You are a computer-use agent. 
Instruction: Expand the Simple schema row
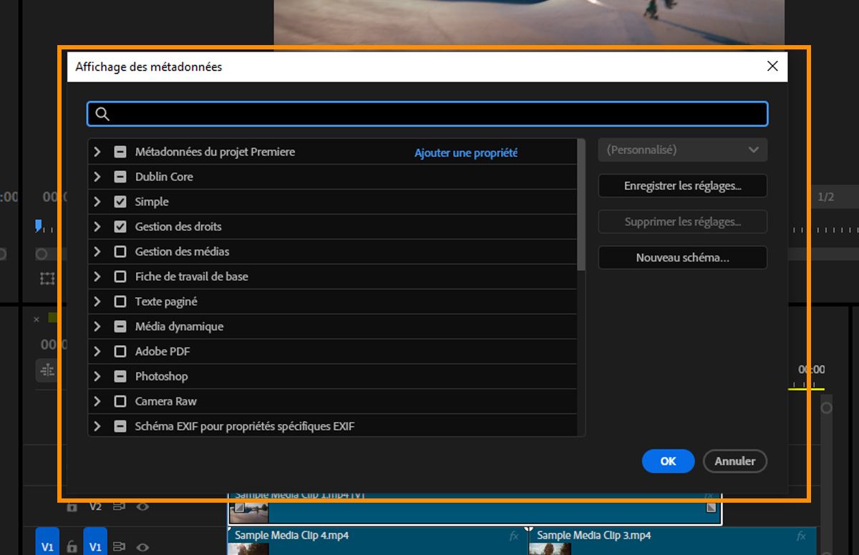pyautogui.click(x=97, y=202)
